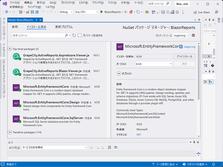
Task: Click the Hot Reload flame icon
Action: pyautogui.click(x=131, y=12)
